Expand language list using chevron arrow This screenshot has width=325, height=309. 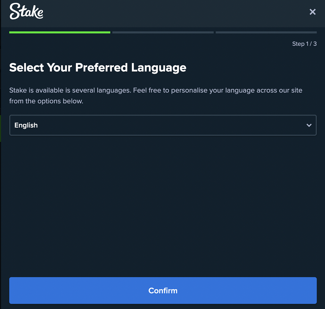pos(309,125)
